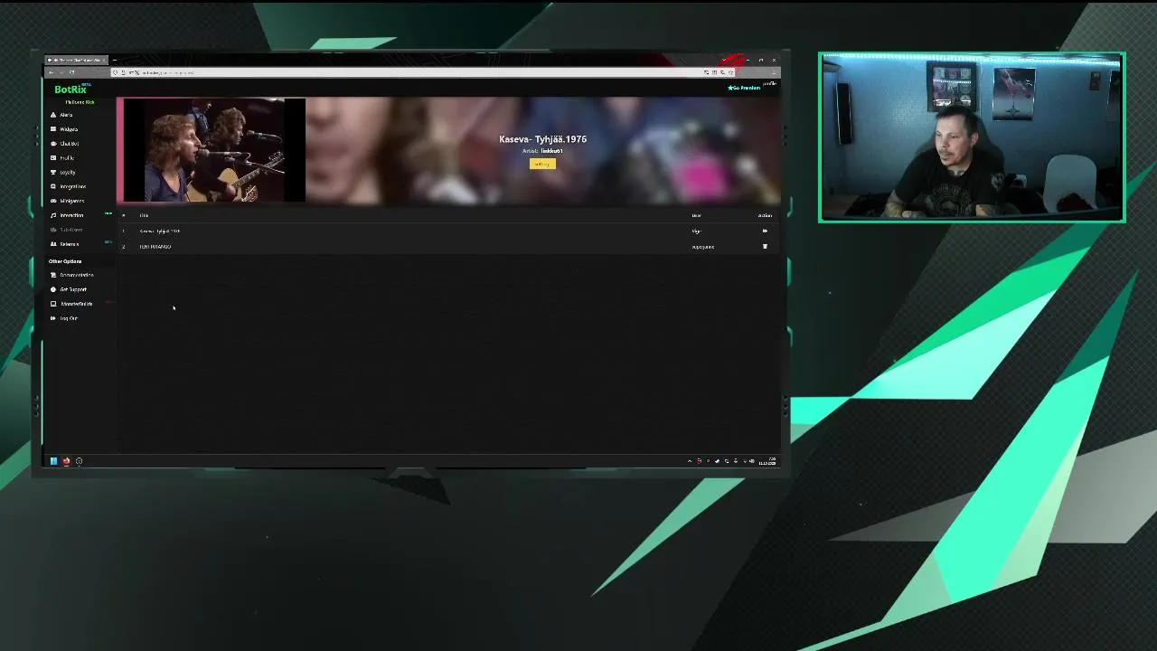Image resolution: width=1157 pixels, height=651 pixels.
Task: Click the taskbar clock and date
Action: (768, 461)
